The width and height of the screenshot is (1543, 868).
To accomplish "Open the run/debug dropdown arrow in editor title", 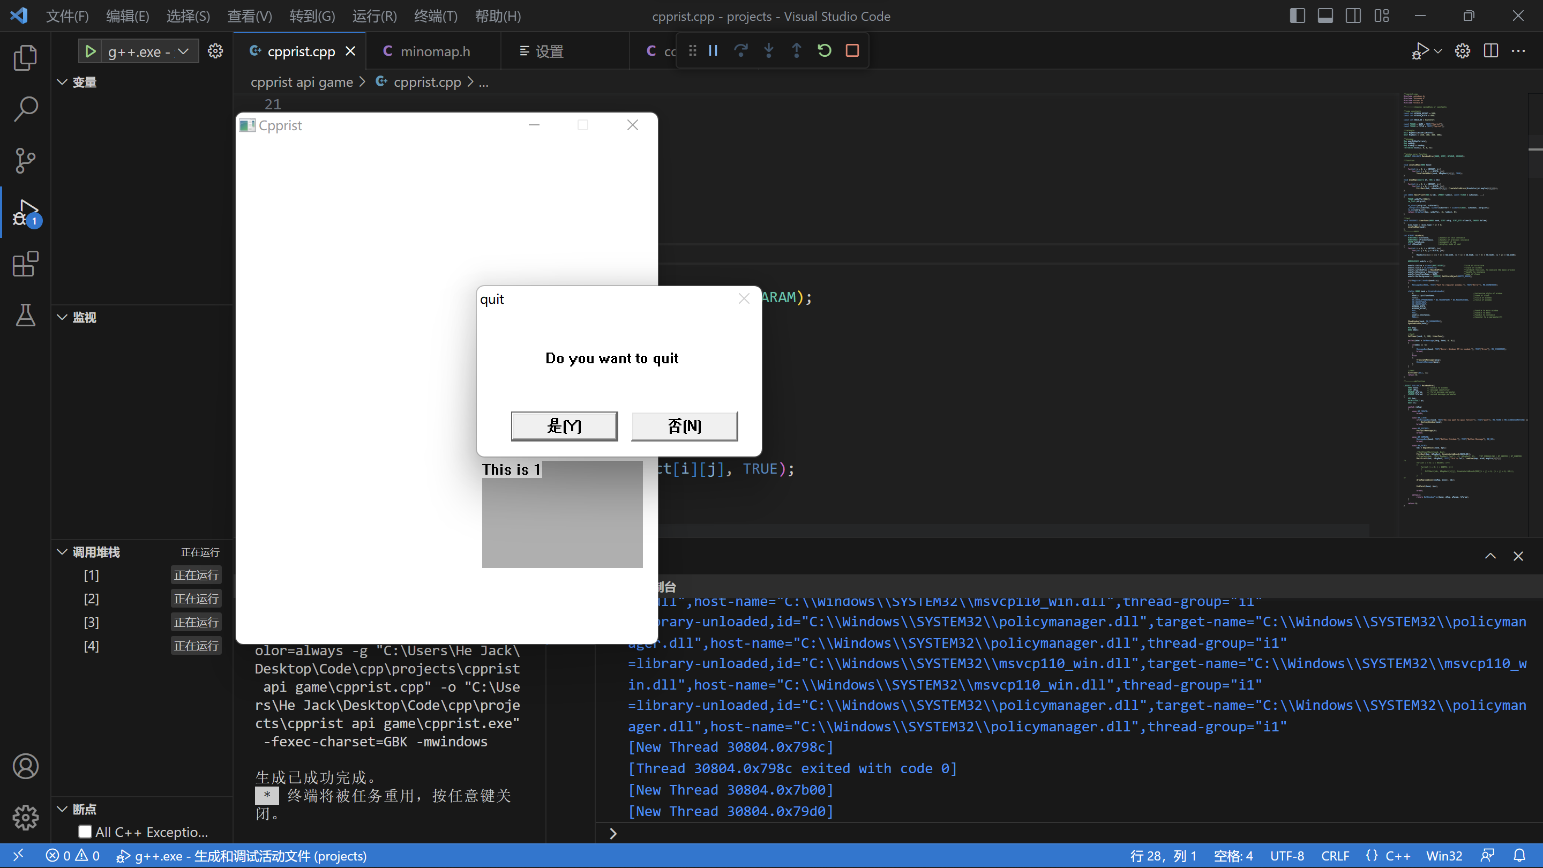I will point(1438,51).
